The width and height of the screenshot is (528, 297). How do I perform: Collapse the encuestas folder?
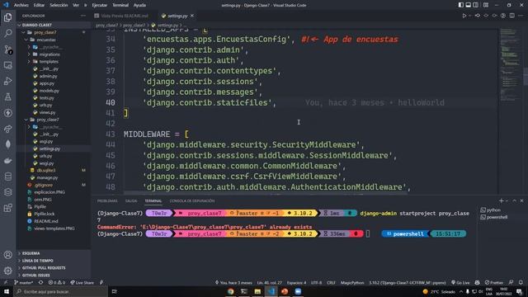(54, 40)
